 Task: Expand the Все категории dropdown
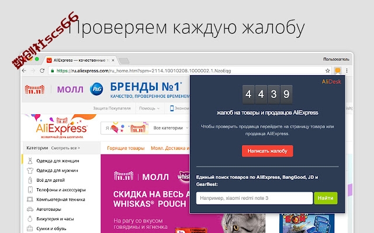pos(171,128)
